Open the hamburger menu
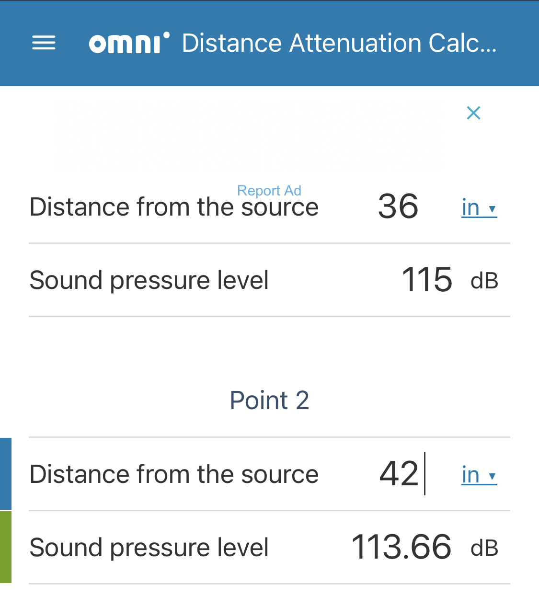 [x=44, y=43]
